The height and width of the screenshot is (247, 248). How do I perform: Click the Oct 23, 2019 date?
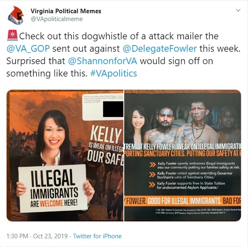(51, 236)
